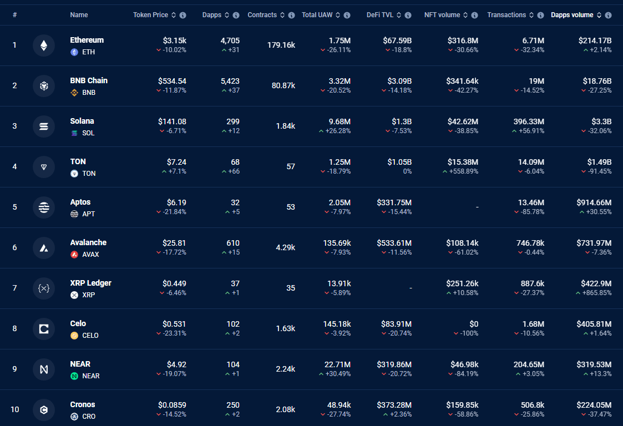This screenshot has height=426, width=623.
Task: Click the APT ticker label
Action: coord(89,214)
